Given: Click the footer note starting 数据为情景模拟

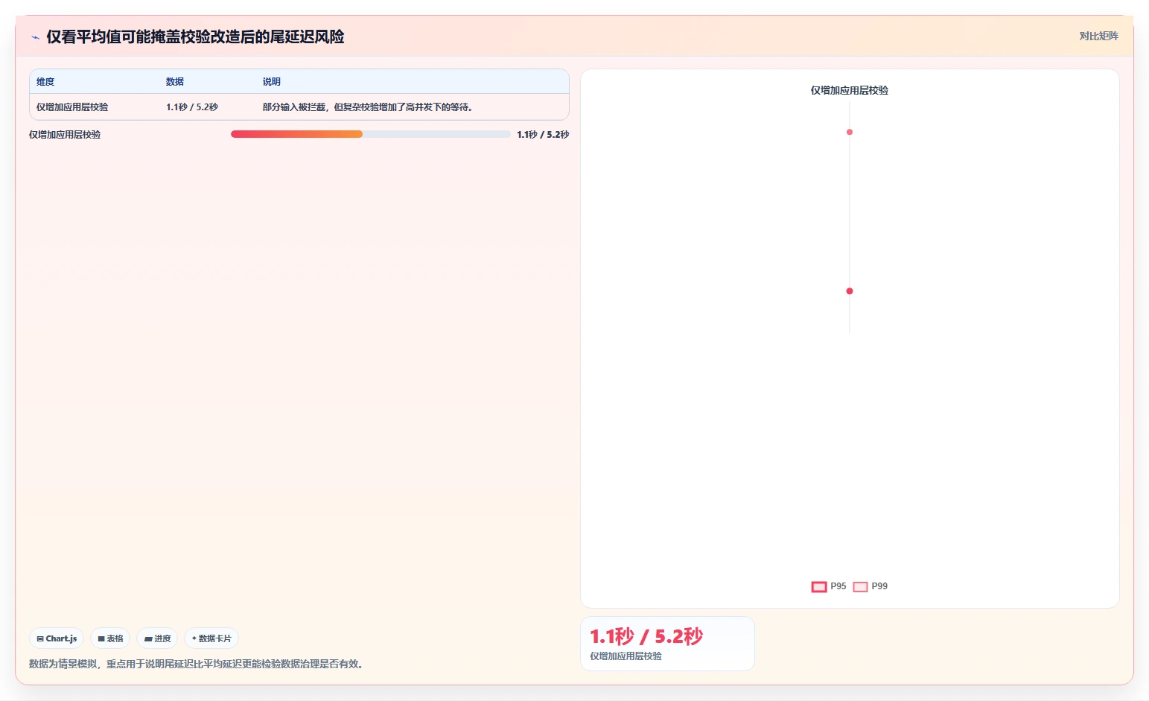Looking at the screenshot, I should pos(198,664).
